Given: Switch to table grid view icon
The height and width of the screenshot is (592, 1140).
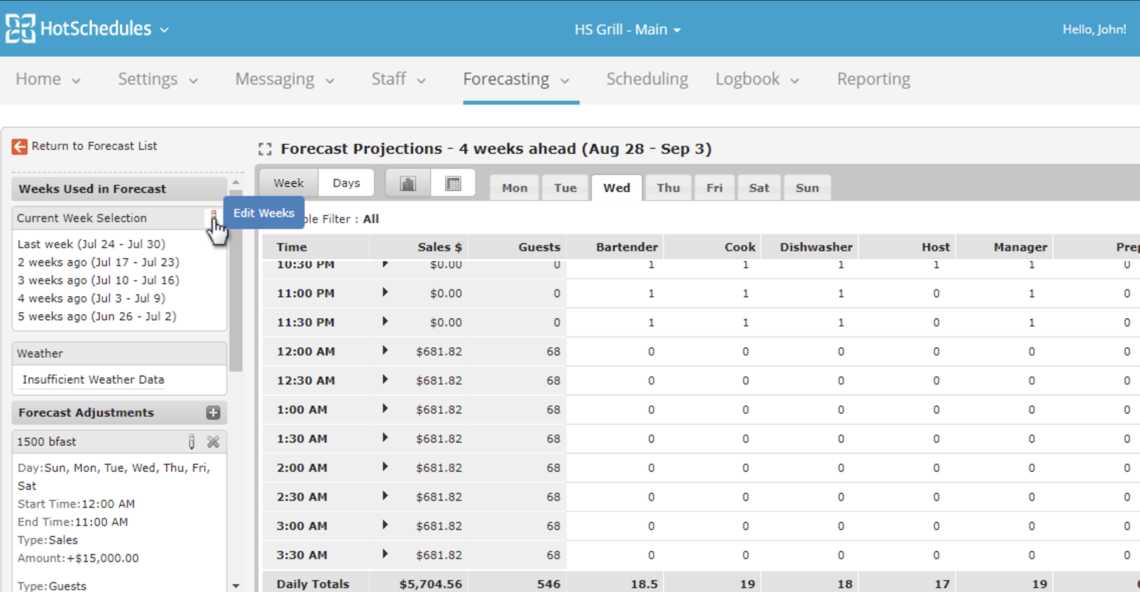Looking at the screenshot, I should [x=453, y=183].
